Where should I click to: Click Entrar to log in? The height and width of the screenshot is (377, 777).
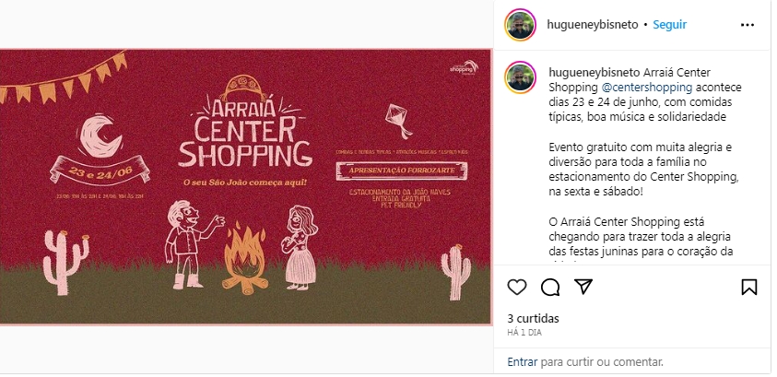coord(523,362)
